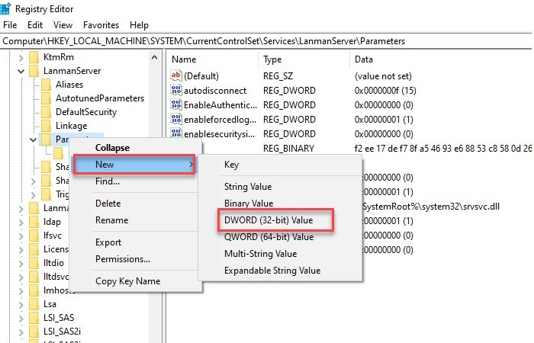Click the Name column header
The height and width of the screenshot is (343, 534).
pos(185,59)
